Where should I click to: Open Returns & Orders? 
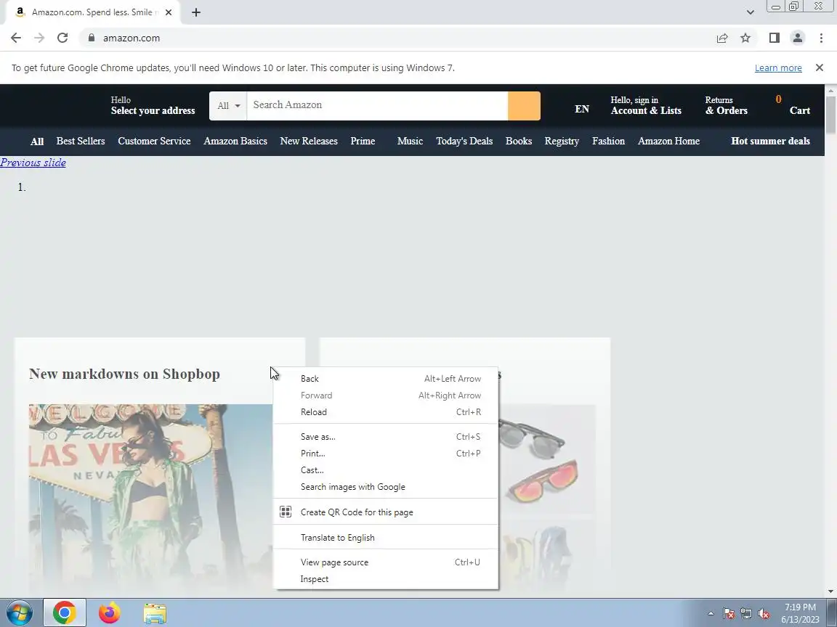[x=726, y=105]
